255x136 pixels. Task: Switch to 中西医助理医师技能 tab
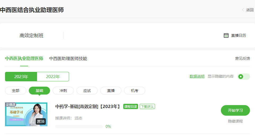coord(68,59)
